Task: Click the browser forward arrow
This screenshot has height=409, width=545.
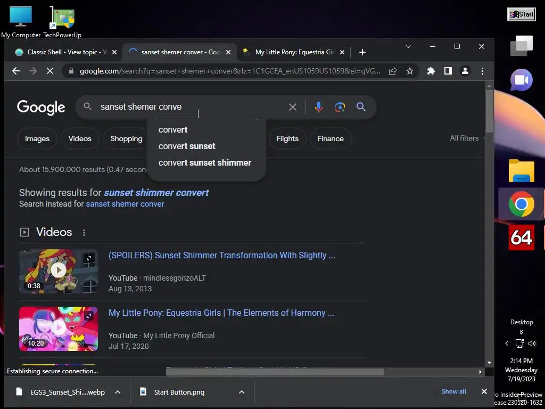Action: (x=33, y=71)
